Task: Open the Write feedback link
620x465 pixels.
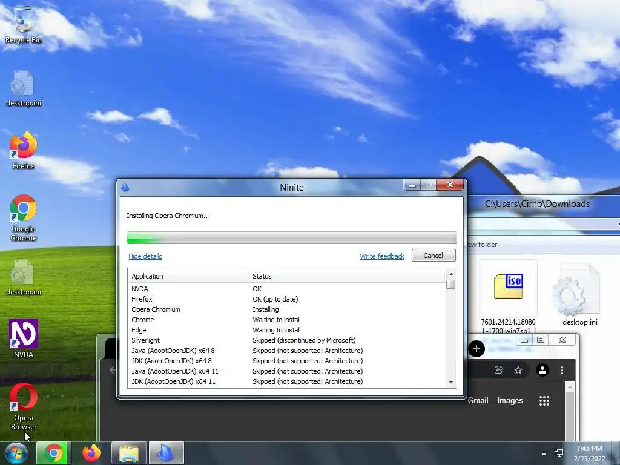Action: click(x=382, y=256)
